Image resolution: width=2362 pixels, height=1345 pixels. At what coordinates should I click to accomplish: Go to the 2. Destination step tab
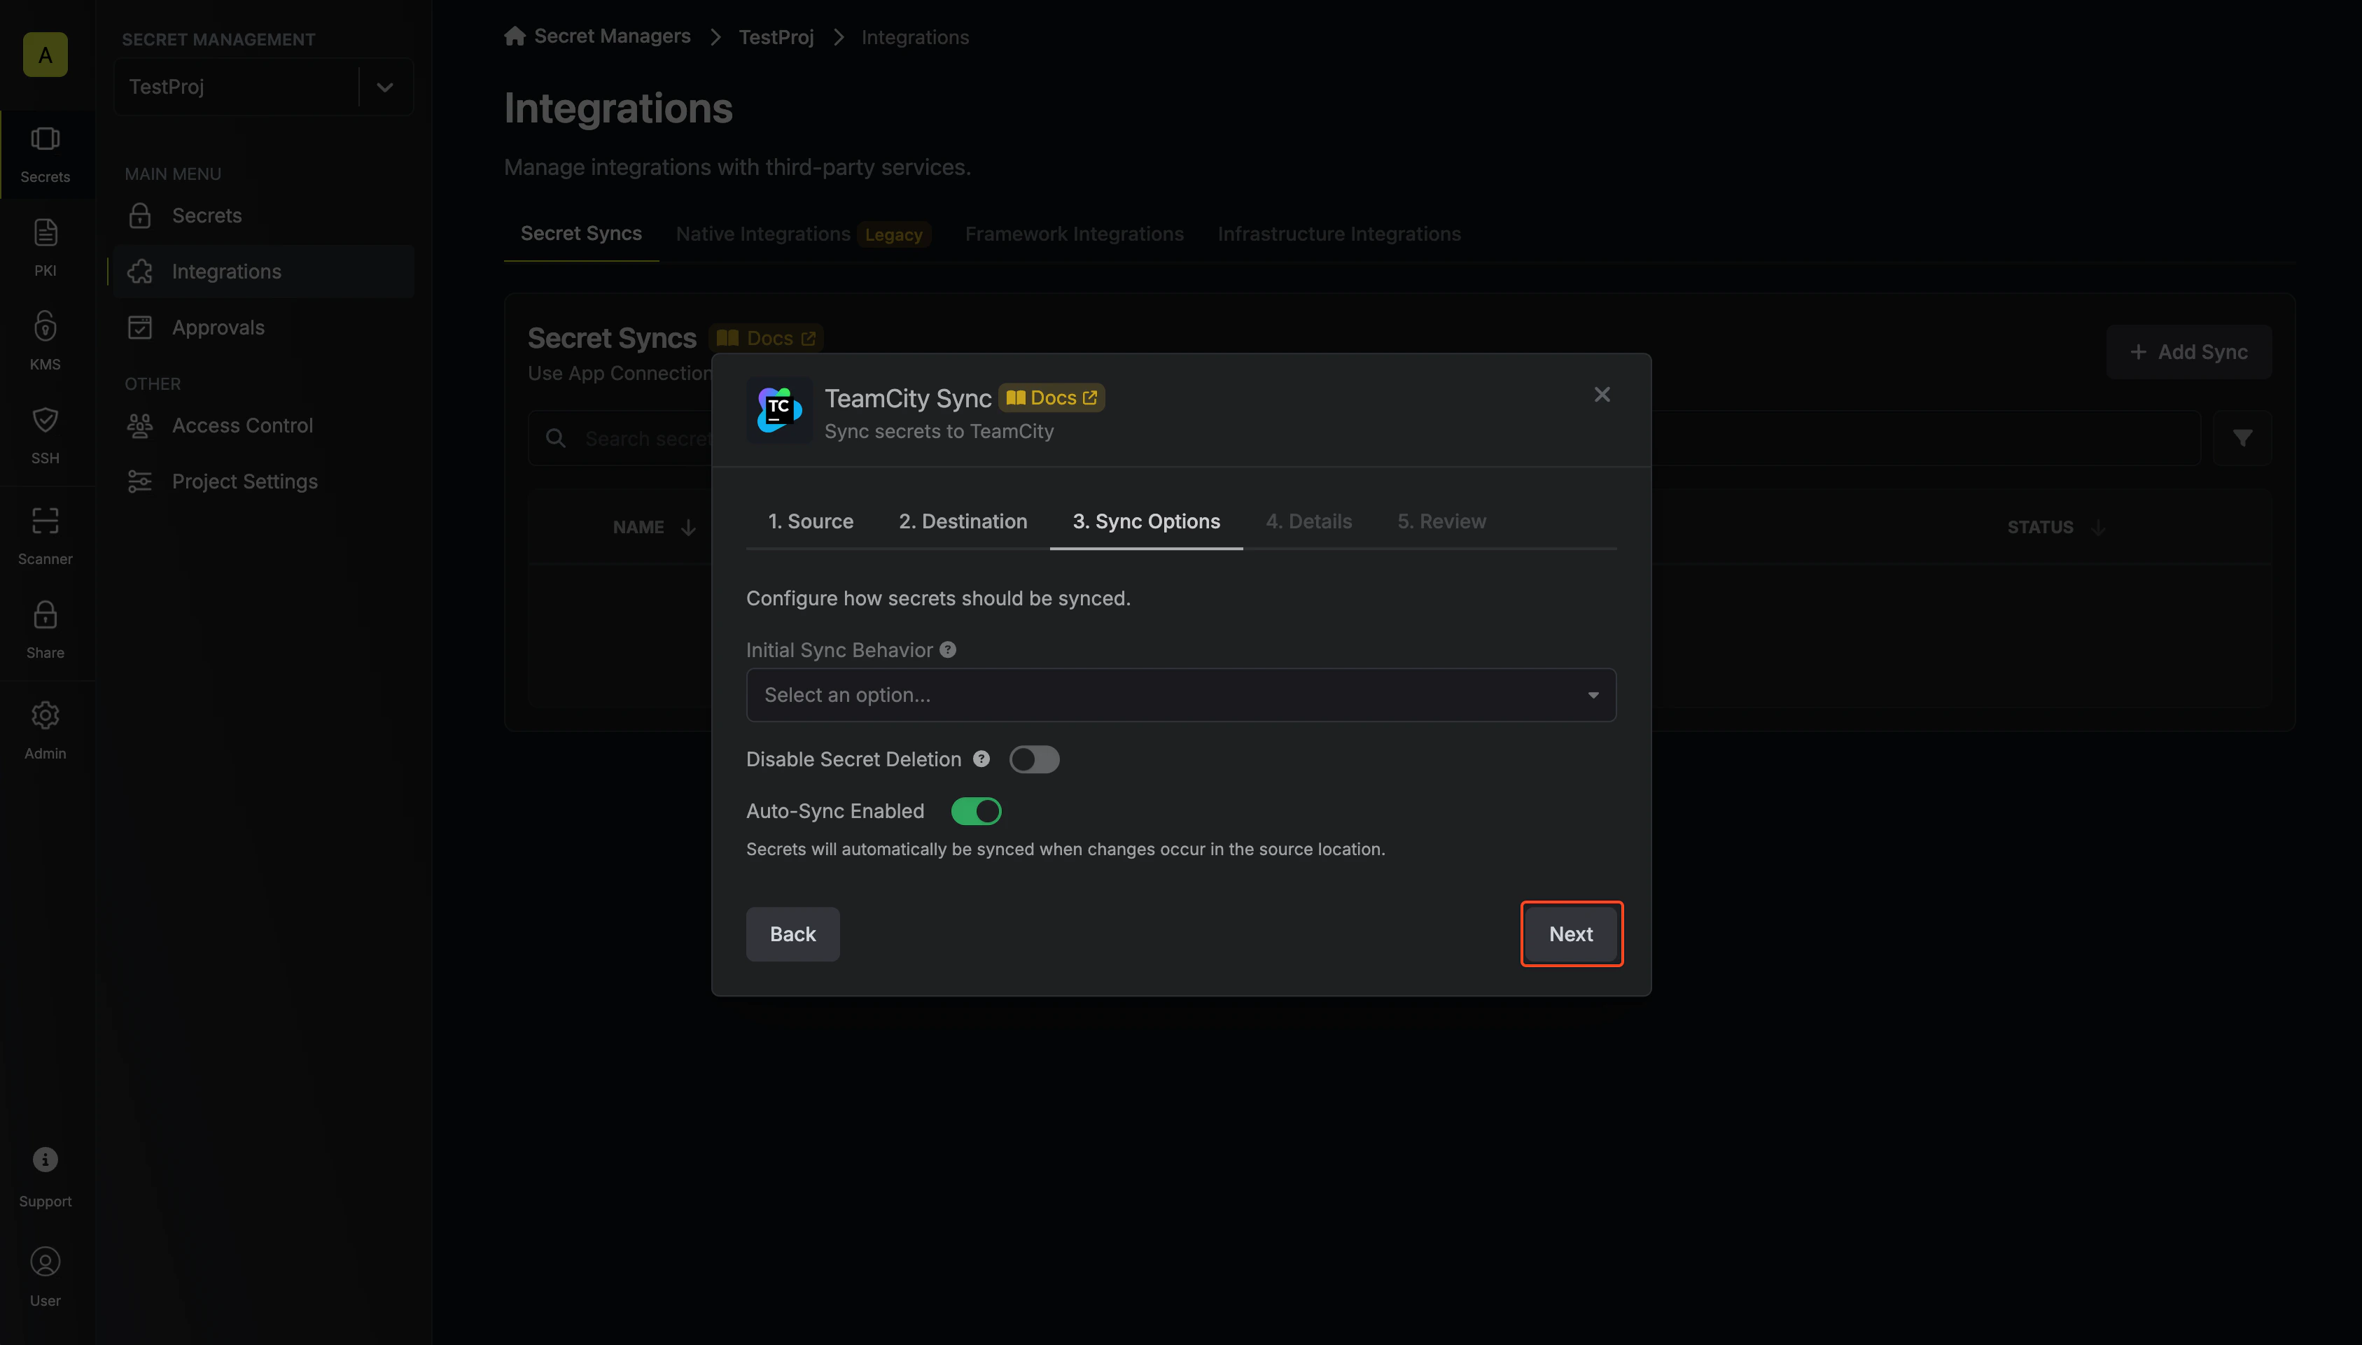click(x=963, y=521)
